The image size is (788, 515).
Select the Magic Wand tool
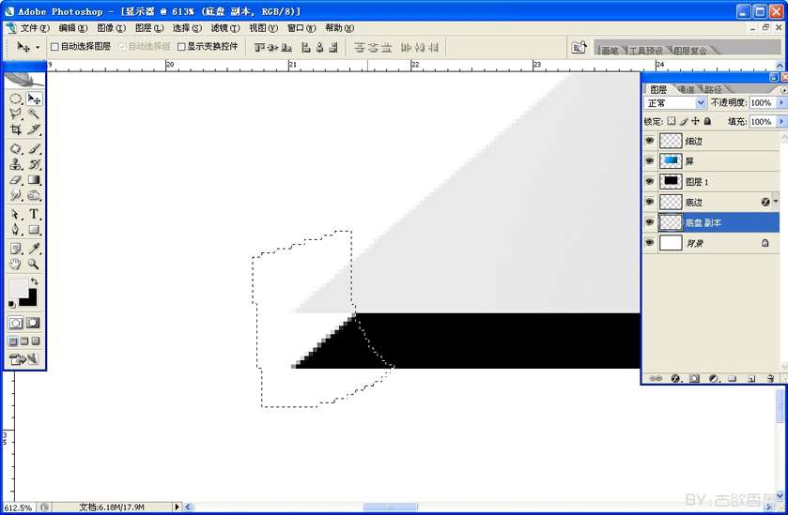[34, 114]
